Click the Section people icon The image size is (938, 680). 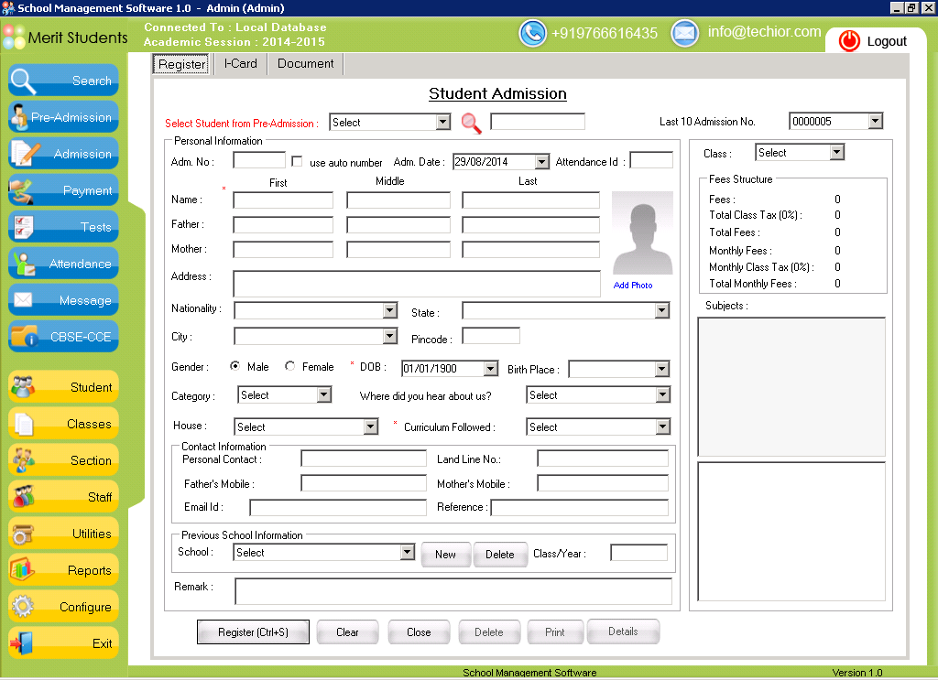click(x=23, y=460)
